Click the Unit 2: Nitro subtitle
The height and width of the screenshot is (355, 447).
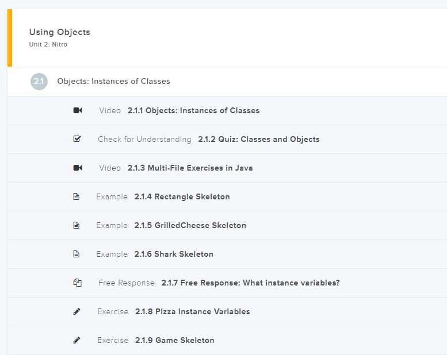click(x=48, y=45)
